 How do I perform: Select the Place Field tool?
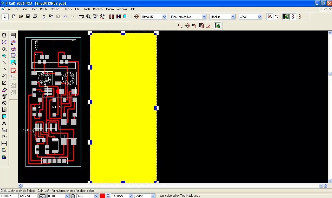point(4,137)
